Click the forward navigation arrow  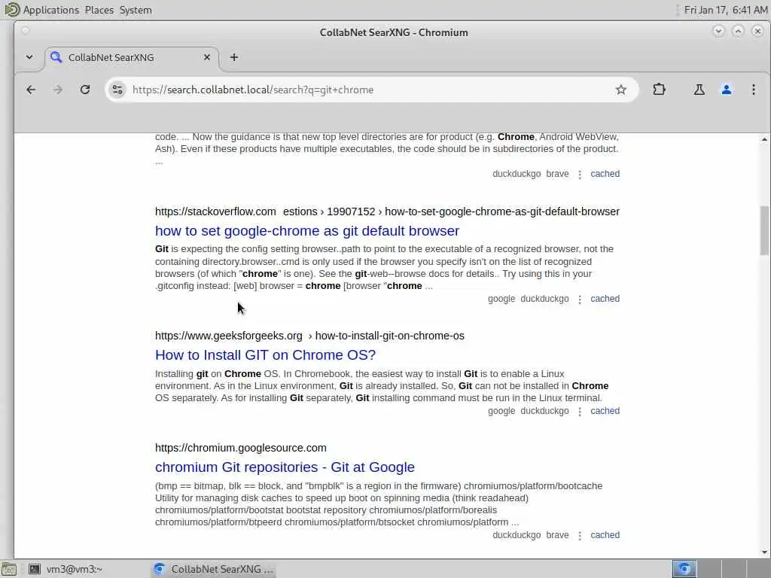[57, 90]
